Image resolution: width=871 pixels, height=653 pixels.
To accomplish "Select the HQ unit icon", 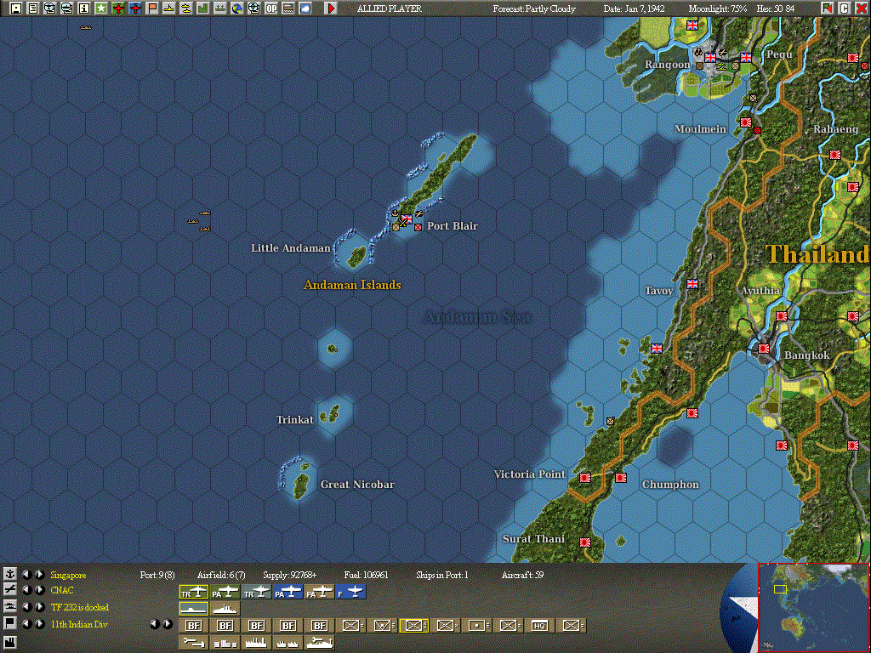I will point(539,626).
